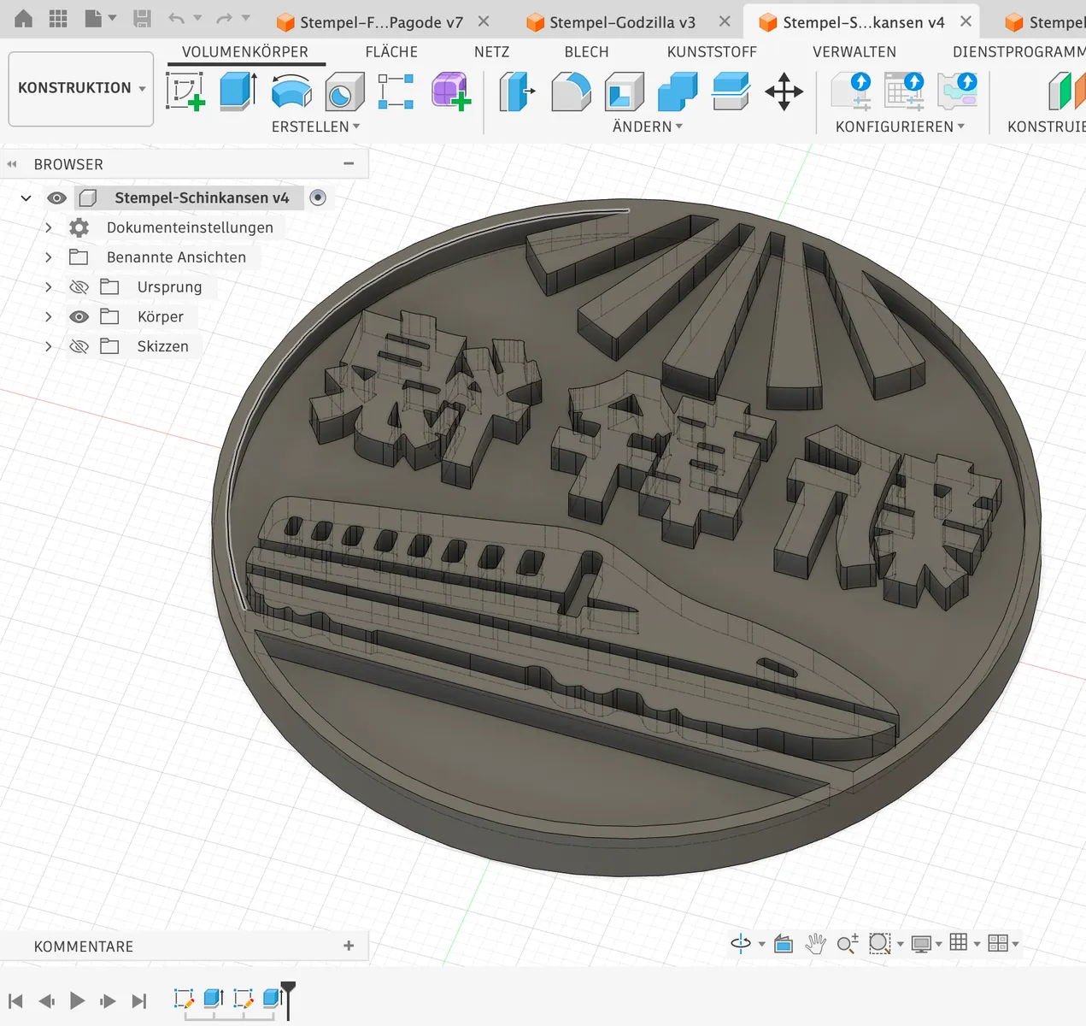The image size is (1086, 1026).
Task: Select the Hole tool
Action: coord(344,91)
